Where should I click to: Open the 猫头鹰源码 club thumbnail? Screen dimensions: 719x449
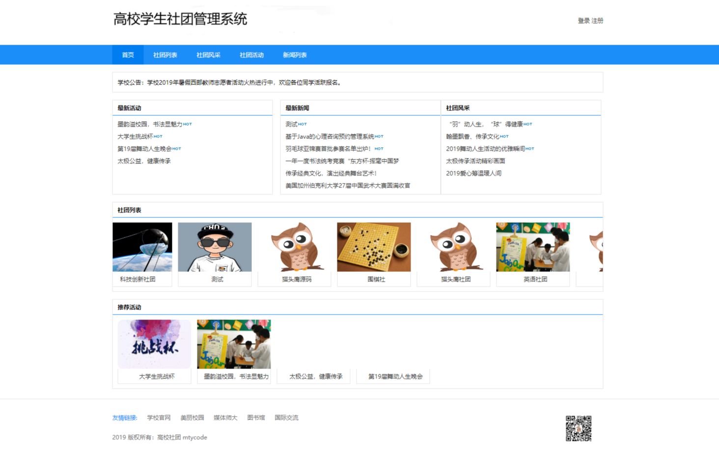point(294,247)
